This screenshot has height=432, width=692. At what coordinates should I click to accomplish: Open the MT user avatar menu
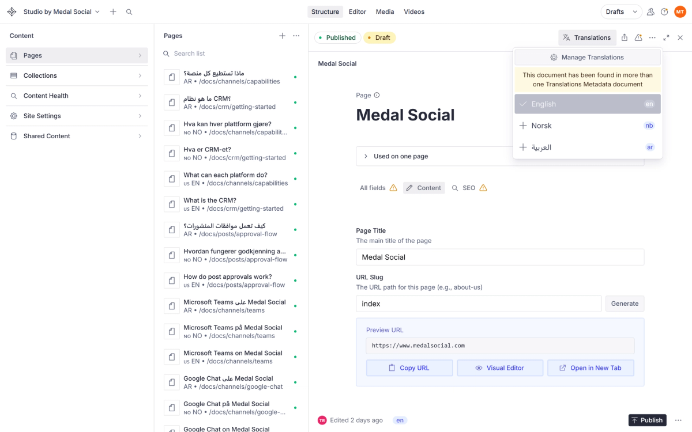tap(680, 12)
